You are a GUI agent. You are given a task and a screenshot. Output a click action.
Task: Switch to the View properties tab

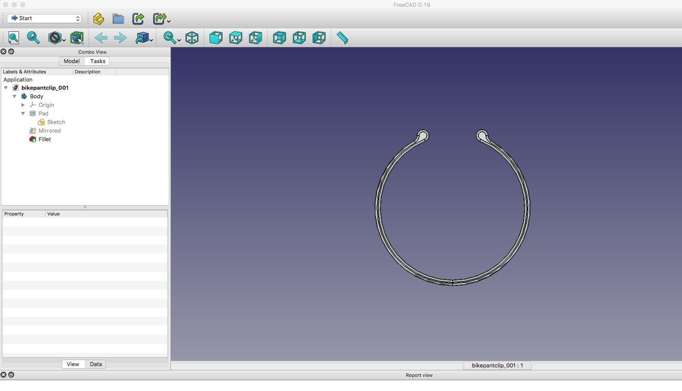73,364
